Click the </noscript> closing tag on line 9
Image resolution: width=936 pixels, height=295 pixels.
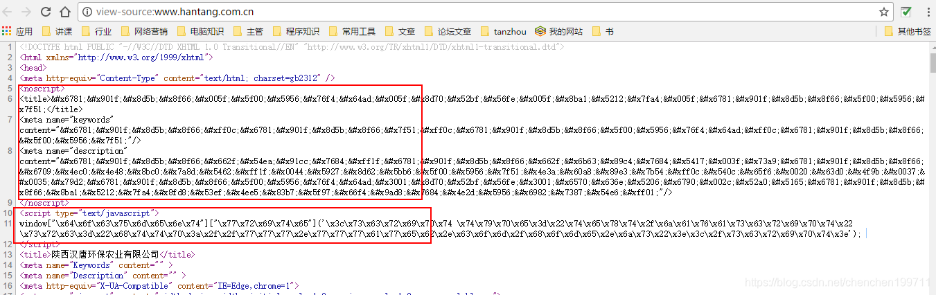tap(44, 203)
